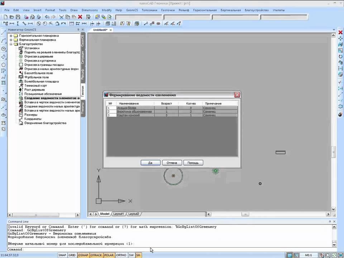Select the Ситуация side tab
This screenshot has height=258, width=344.
(x=83, y=57)
